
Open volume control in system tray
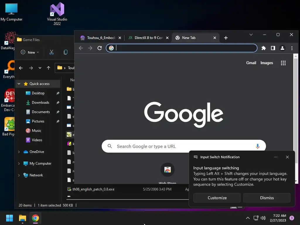pos(263,218)
